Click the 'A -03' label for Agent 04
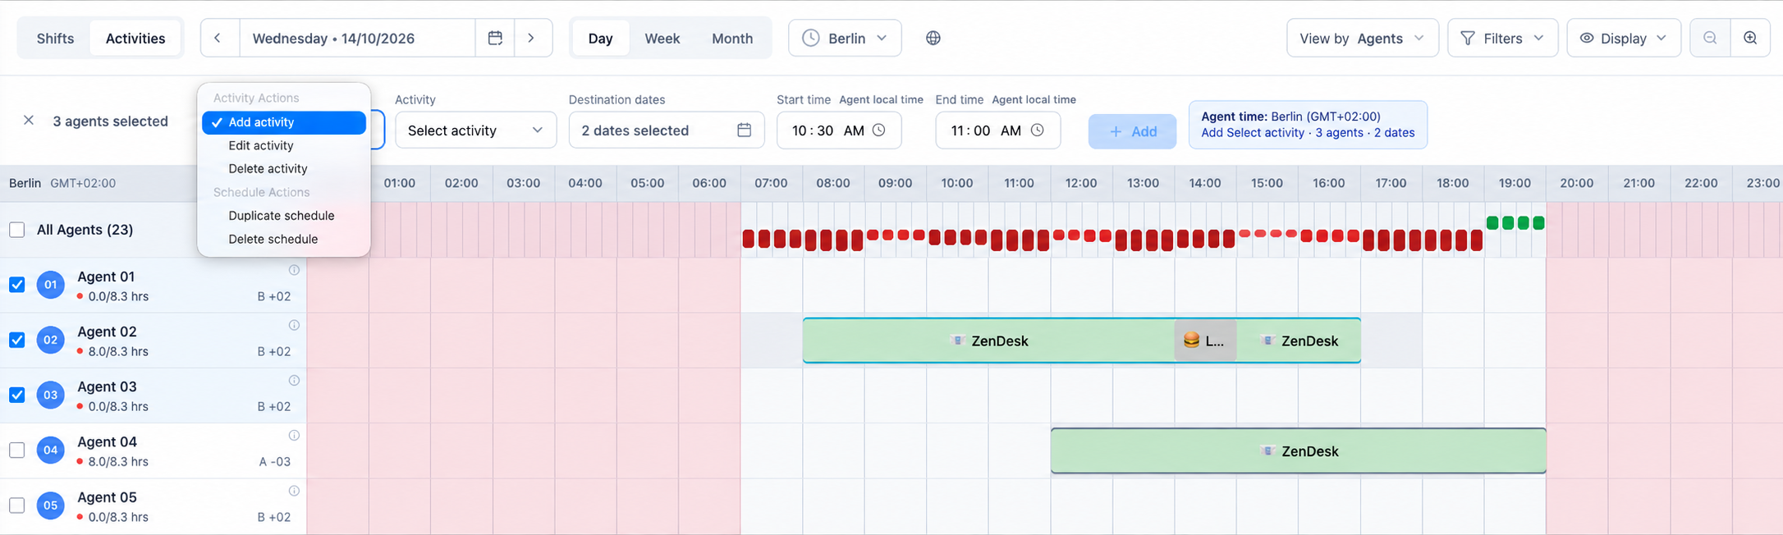 coord(275,461)
